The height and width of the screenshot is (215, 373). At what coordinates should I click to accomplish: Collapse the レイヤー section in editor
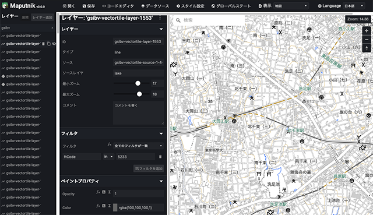pyautogui.click(x=161, y=29)
